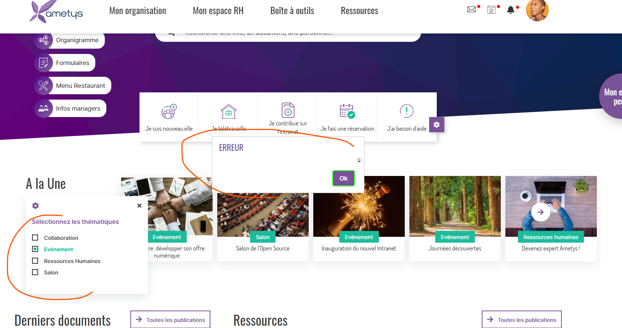
Task: Open the Salon de l'Open Source article
Action: (263, 248)
